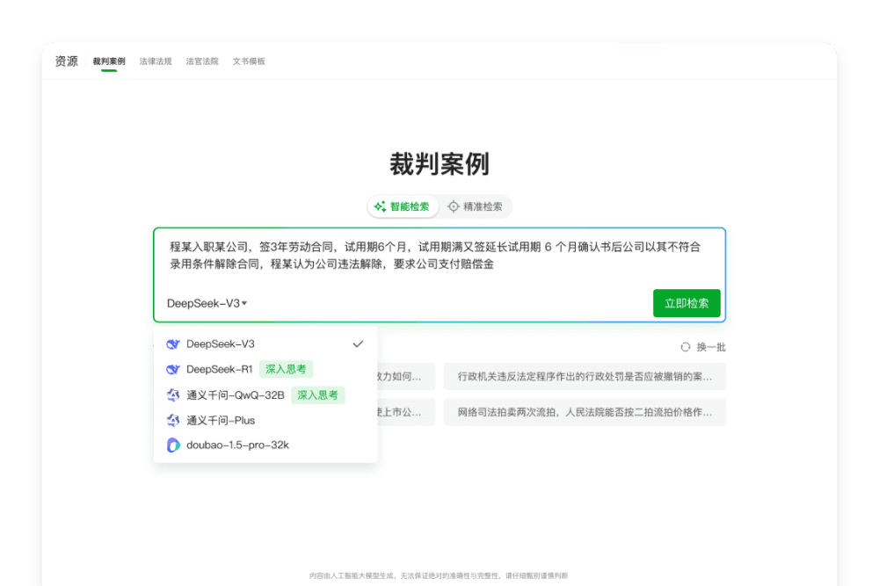Choose doubao-1.5-pro-32k from the model list
Viewport: 879px width, 586px height.
tap(265, 445)
